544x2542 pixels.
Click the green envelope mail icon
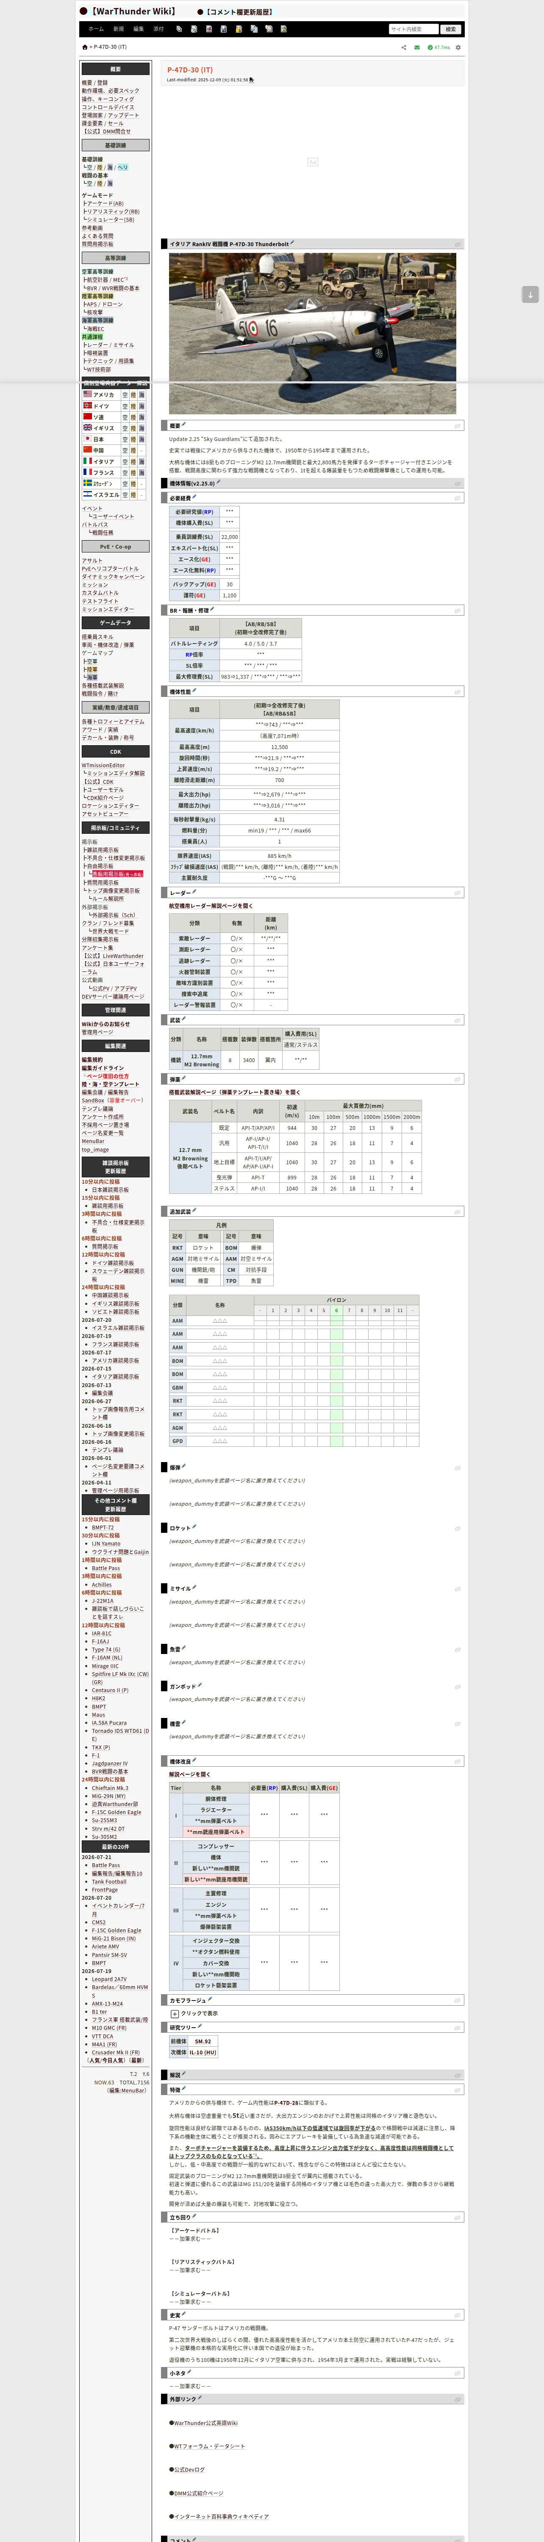coord(416,47)
